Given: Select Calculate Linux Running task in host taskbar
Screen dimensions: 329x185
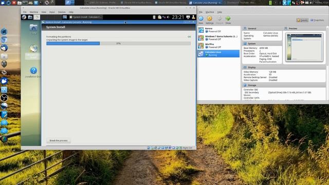Looking at the screenshot, I should click(206, 3).
